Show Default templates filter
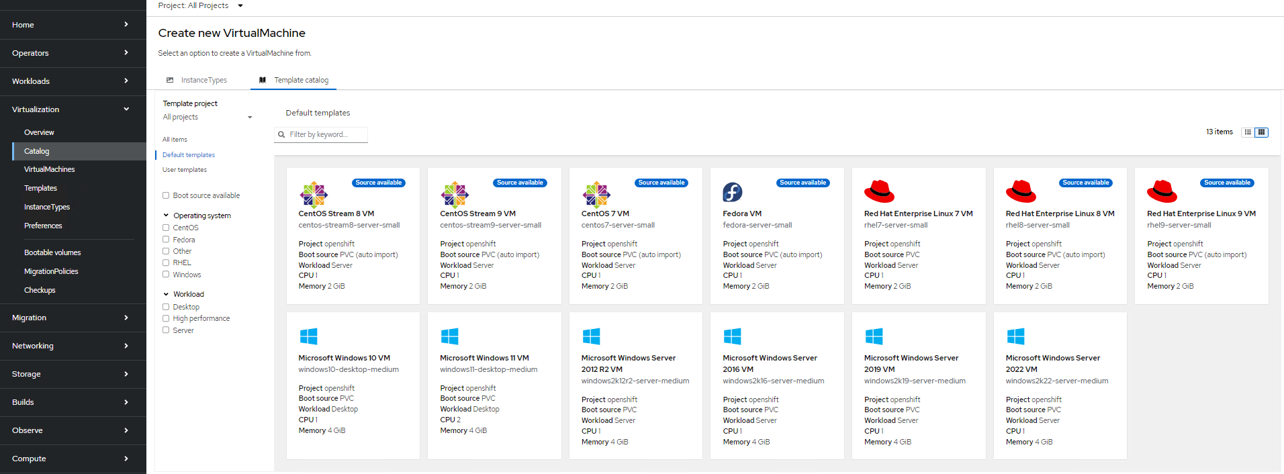1284x474 pixels. pyautogui.click(x=189, y=155)
